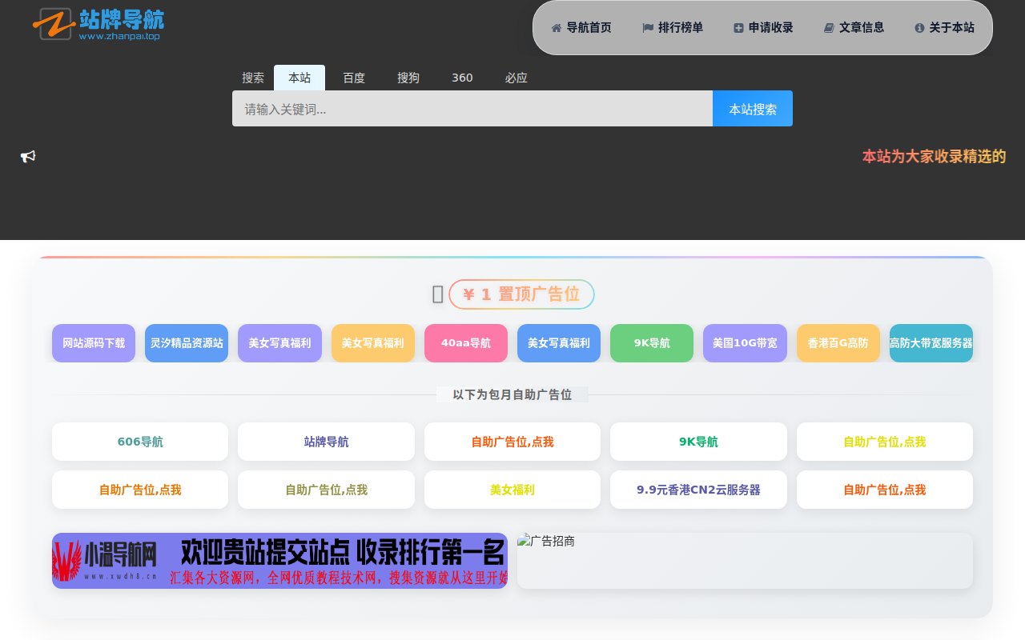Viewport: 1025px width, 640px height.
Task: Open the 美国10G带宽 ad tag
Action: point(745,343)
